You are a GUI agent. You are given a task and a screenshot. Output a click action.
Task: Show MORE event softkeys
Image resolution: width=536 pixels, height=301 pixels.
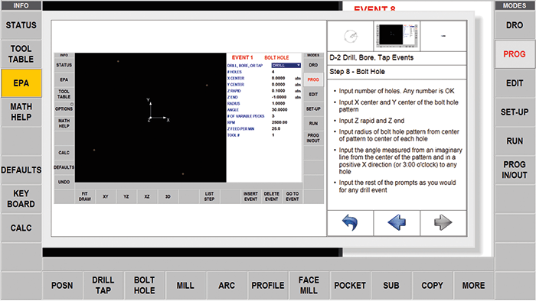tap(473, 285)
